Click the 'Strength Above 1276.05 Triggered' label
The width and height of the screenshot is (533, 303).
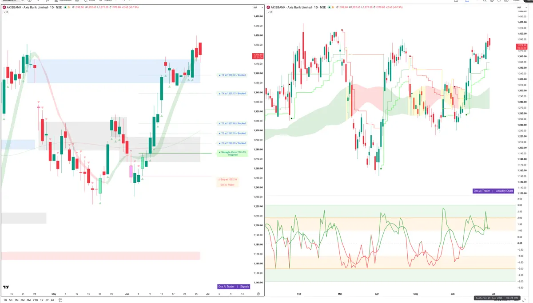pyautogui.click(x=232, y=153)
